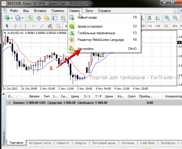Open the Справка menu
182x149 pixels.
104,11
